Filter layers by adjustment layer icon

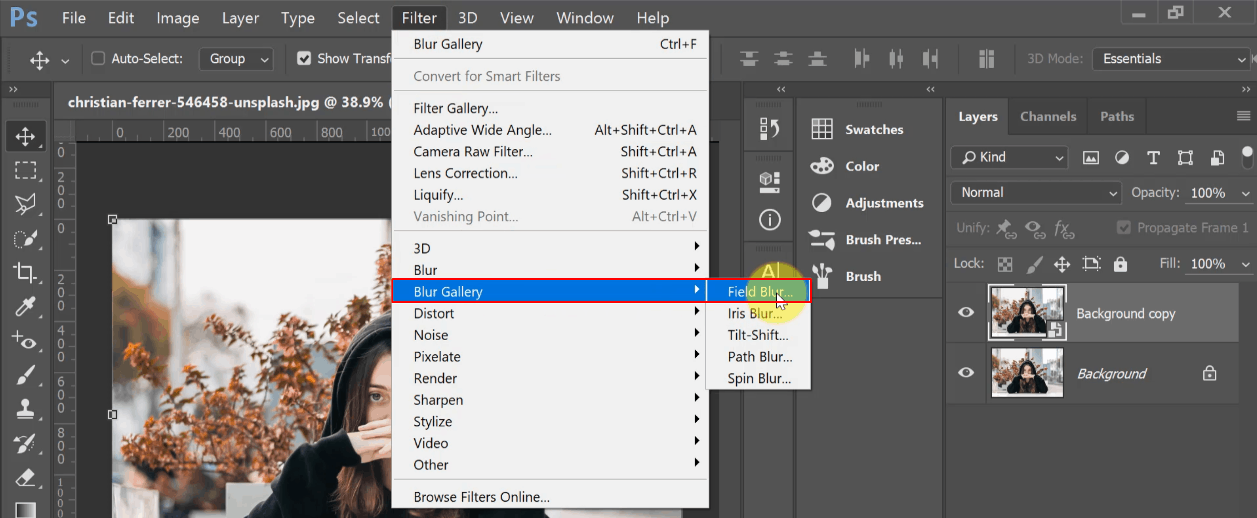point(1122,158)
